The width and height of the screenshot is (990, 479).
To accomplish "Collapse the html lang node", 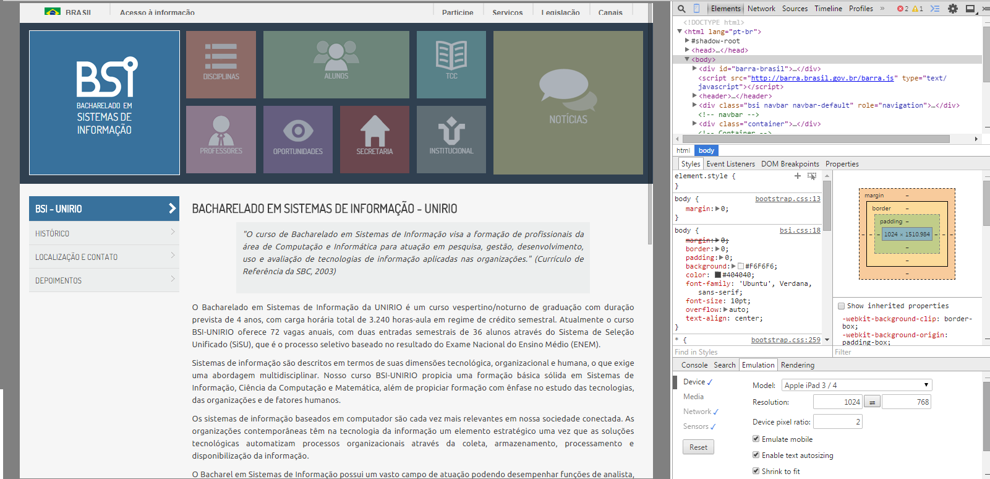I will (680, 32).
